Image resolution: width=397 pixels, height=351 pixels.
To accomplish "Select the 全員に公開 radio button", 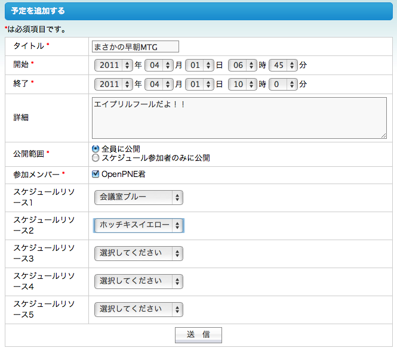I will click(96, 149).
